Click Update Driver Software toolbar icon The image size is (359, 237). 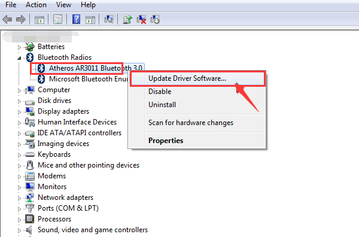[x=127, y=19]
